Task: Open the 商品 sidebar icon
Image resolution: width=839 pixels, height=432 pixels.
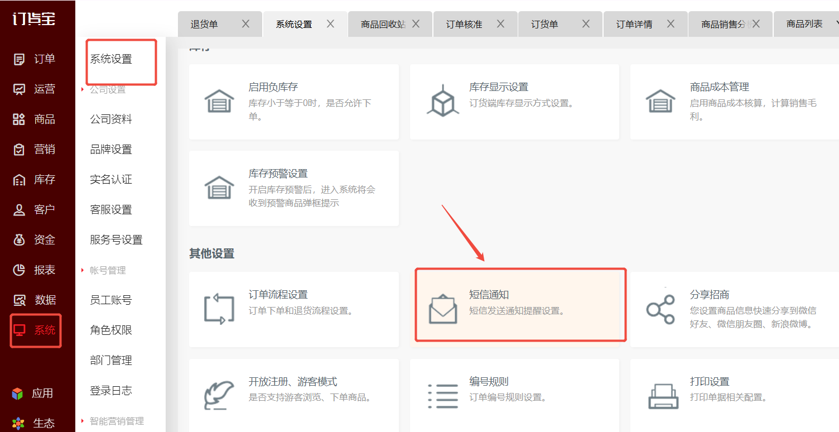Action: [20, 119]
